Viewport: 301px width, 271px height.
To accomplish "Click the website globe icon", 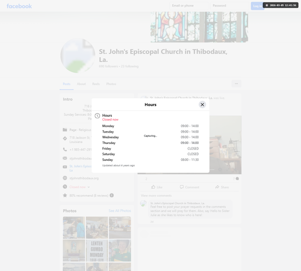I will 65,178.
